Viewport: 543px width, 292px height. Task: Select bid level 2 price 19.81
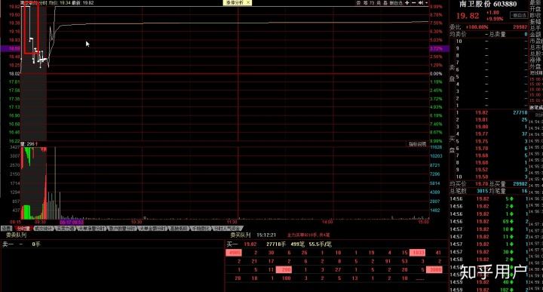pyautogui.click(x=481, y=120)
